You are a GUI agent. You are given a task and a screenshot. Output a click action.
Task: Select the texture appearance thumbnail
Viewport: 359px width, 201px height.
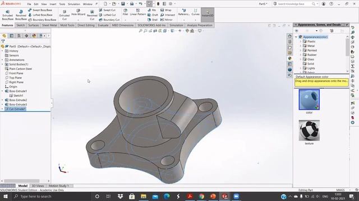(309, 130)
